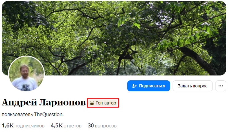Switch to the 4,5K ответов section

pyautogui.click(x=66, y=126)
